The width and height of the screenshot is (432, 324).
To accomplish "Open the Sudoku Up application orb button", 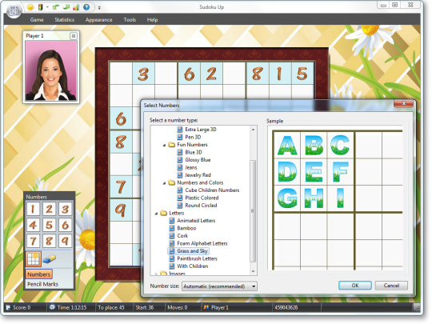I will click(x=14, y=11).
